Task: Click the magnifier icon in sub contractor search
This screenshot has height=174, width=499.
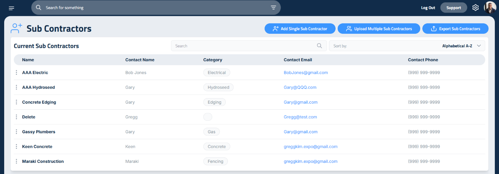Action: [320, 46]
